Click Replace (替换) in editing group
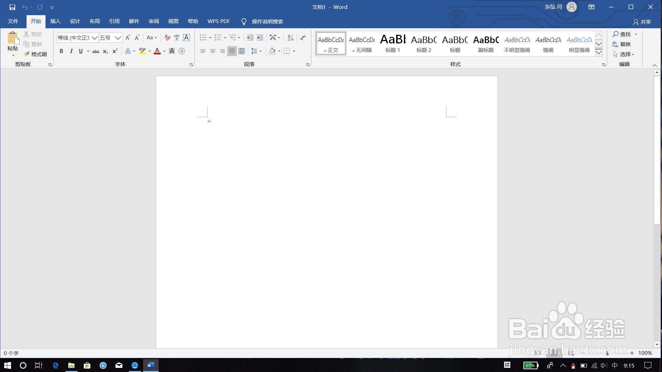Screen dimensions: 662x372 pyautogui.click(x=621, y=44)
